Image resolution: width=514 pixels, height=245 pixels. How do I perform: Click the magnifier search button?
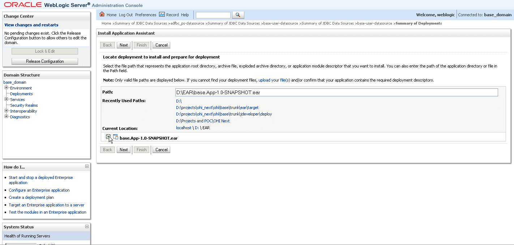coord(238,15)
